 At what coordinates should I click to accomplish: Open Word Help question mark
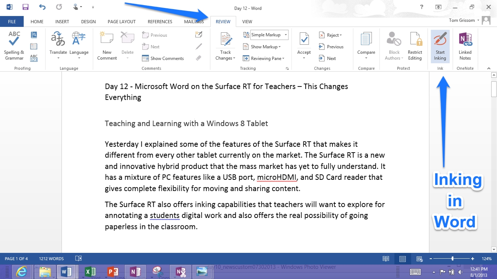click(422, 7)
